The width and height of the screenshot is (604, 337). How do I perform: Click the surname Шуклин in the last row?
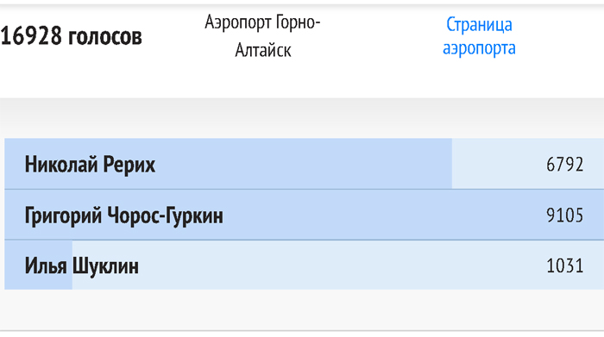point(105,265)
